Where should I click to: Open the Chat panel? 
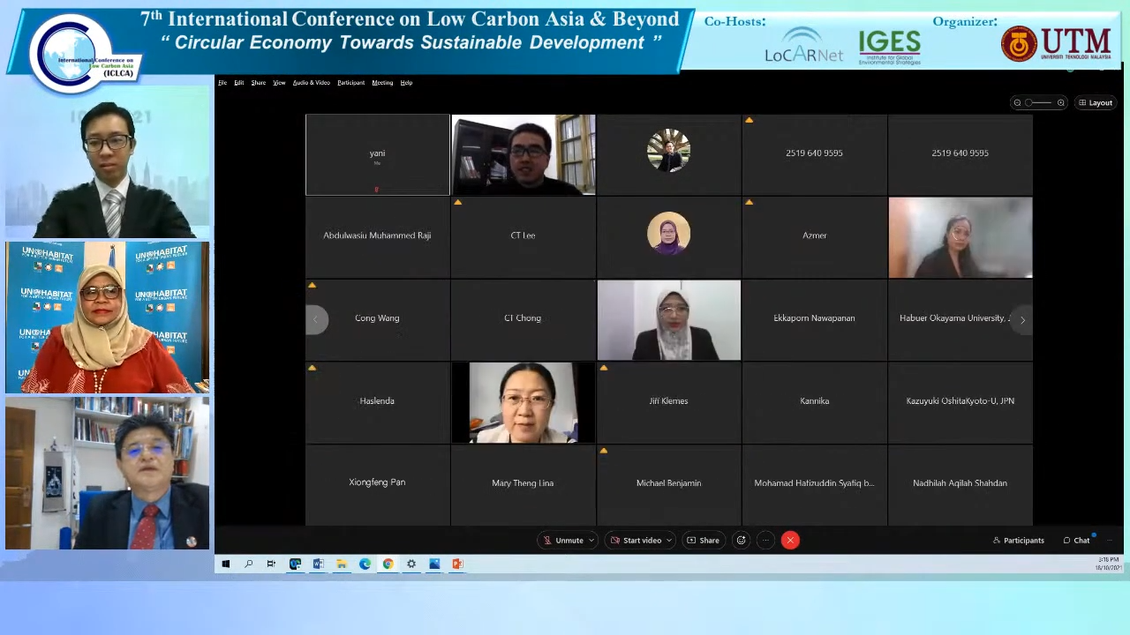(1076, 541)
